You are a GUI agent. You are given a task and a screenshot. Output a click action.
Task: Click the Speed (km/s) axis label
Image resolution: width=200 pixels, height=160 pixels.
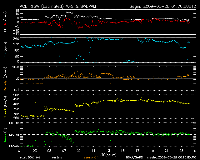[x=5, y=106]
